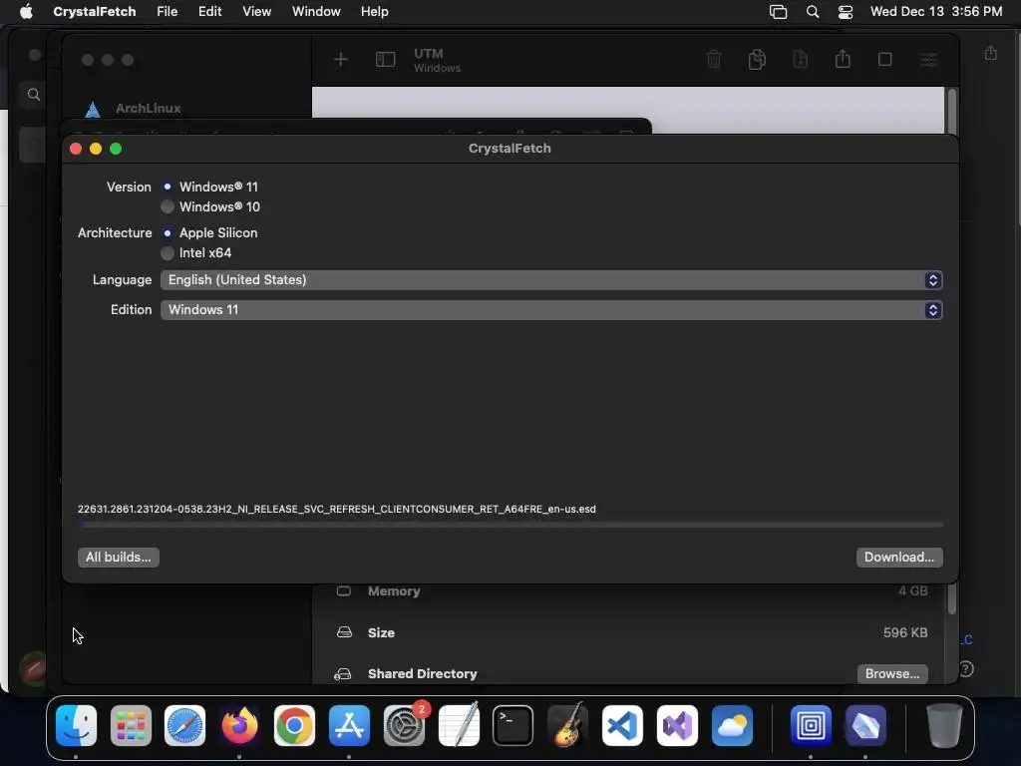Click the Memory row in UTM details
Viewport: 1021px width, 766px height.
click(x=631, y=590)
